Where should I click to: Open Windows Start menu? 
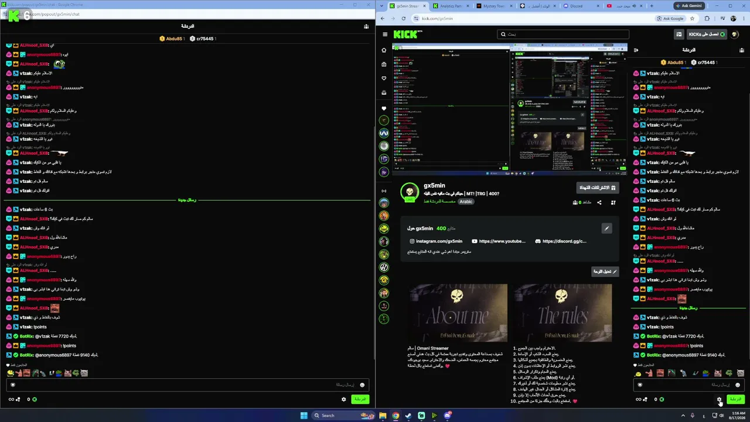click(x=304, y=416)
